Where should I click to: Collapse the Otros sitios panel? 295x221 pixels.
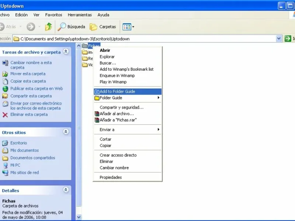66,132
